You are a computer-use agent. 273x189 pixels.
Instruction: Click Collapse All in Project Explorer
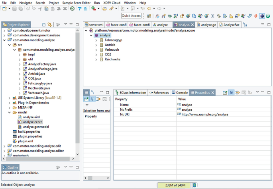pyautogui.click(x=43, y=25)
